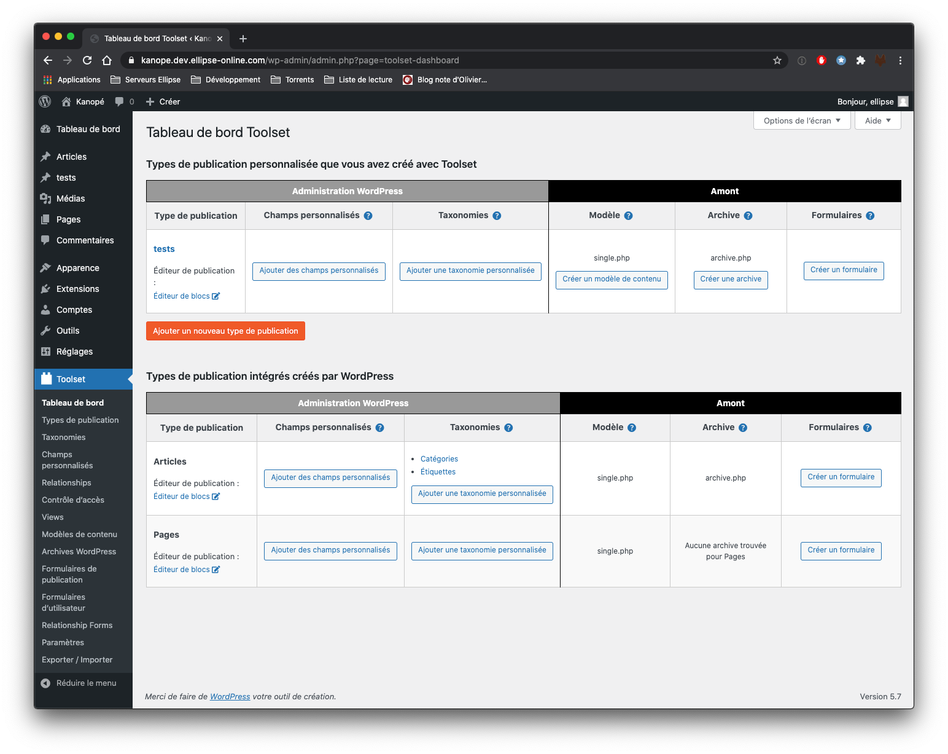Help icon beside Modèle, first table

(x=628, y=216)
